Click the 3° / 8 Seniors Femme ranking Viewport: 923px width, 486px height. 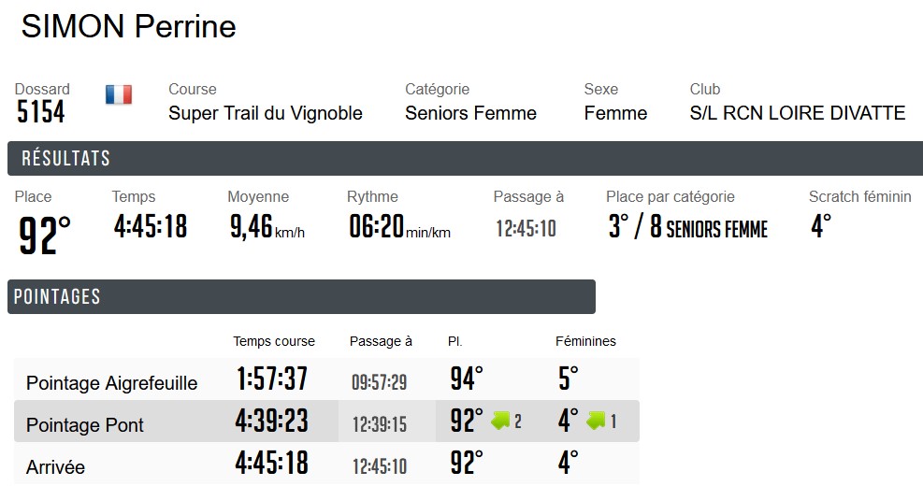coord(687,227)
